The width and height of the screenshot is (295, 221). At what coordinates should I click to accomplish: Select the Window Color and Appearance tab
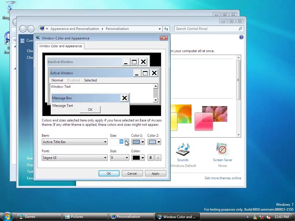coord(60,46)
